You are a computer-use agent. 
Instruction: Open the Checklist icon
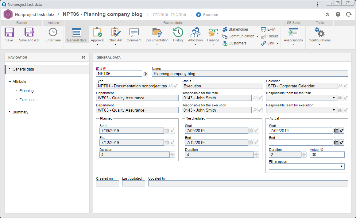pyautogui.click(x=116, y=32)
